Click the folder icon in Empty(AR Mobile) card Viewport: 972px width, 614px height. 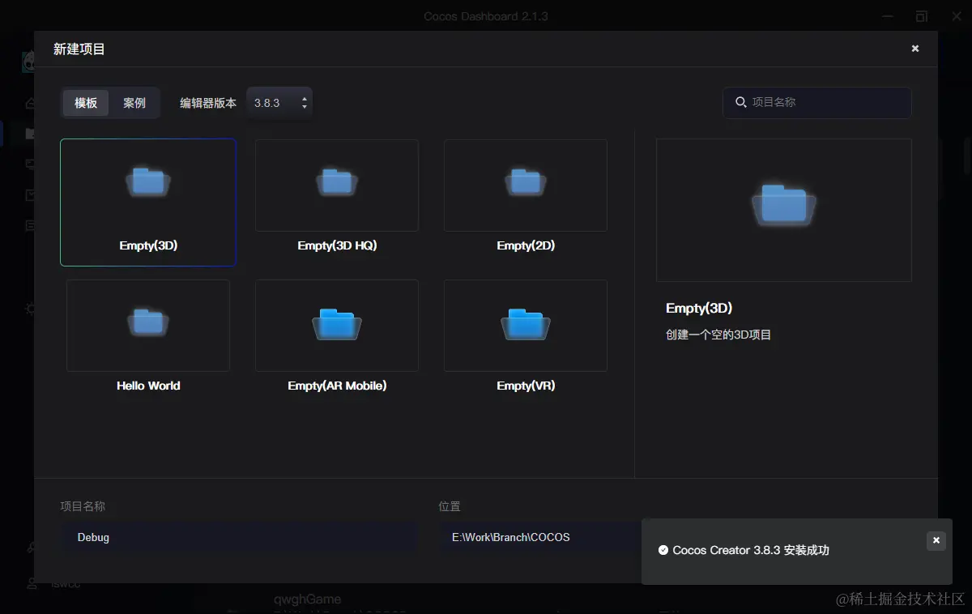point(337,324)
